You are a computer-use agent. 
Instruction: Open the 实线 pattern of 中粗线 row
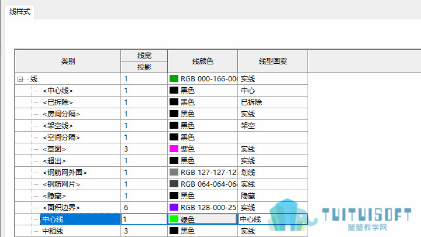point(273,231)
